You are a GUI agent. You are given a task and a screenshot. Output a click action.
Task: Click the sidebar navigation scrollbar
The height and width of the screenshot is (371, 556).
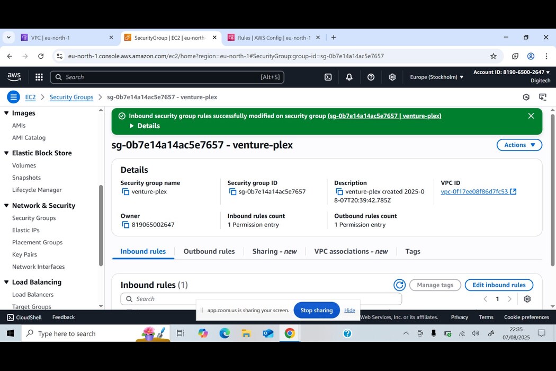pos(101,225)
